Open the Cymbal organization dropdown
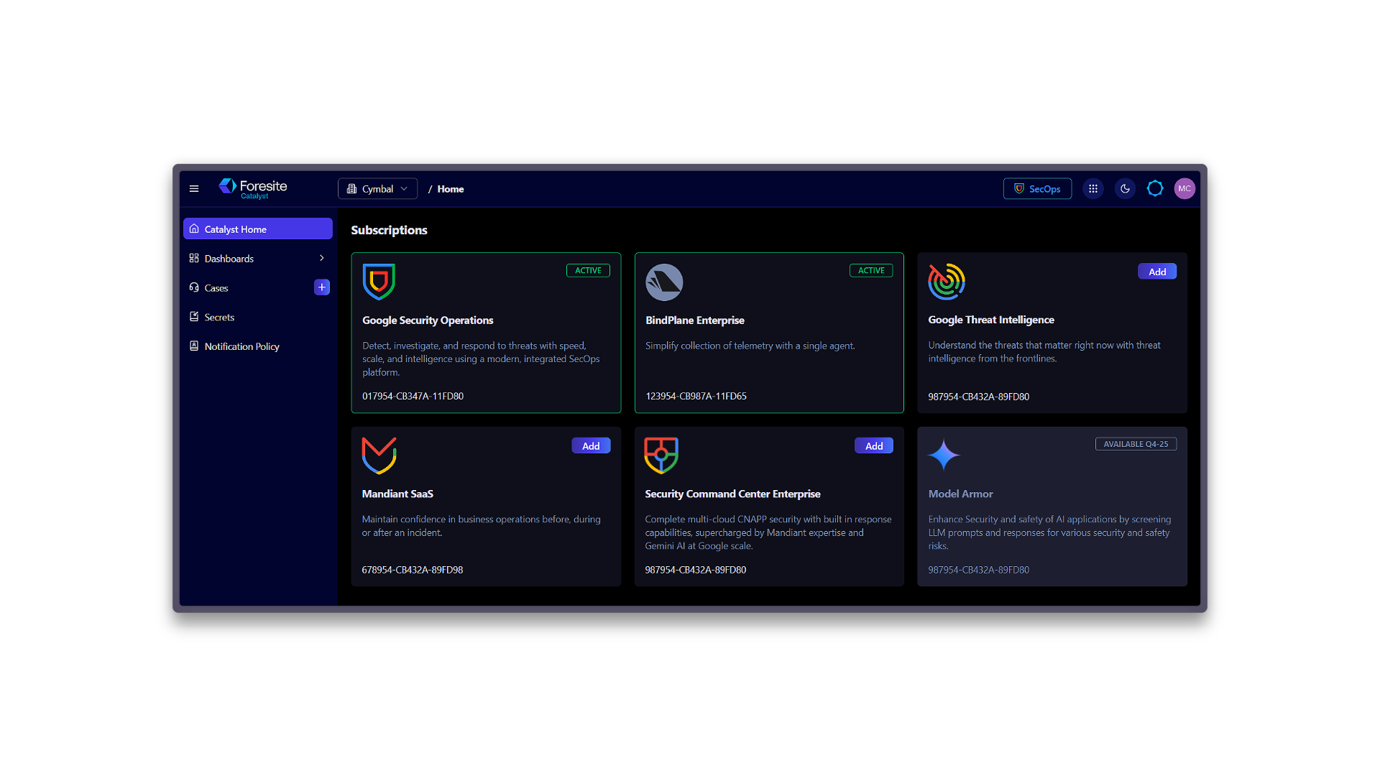Screen dimensions: 1380x776 377,188
